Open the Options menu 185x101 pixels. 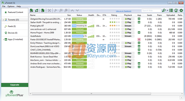tap(11, 6)
